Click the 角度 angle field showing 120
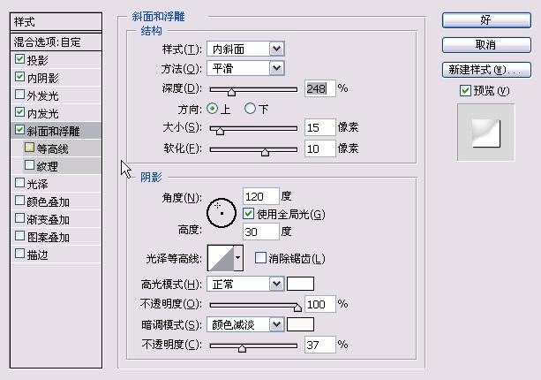This screenshot has width=541, height=380. (x=261, y=196)
